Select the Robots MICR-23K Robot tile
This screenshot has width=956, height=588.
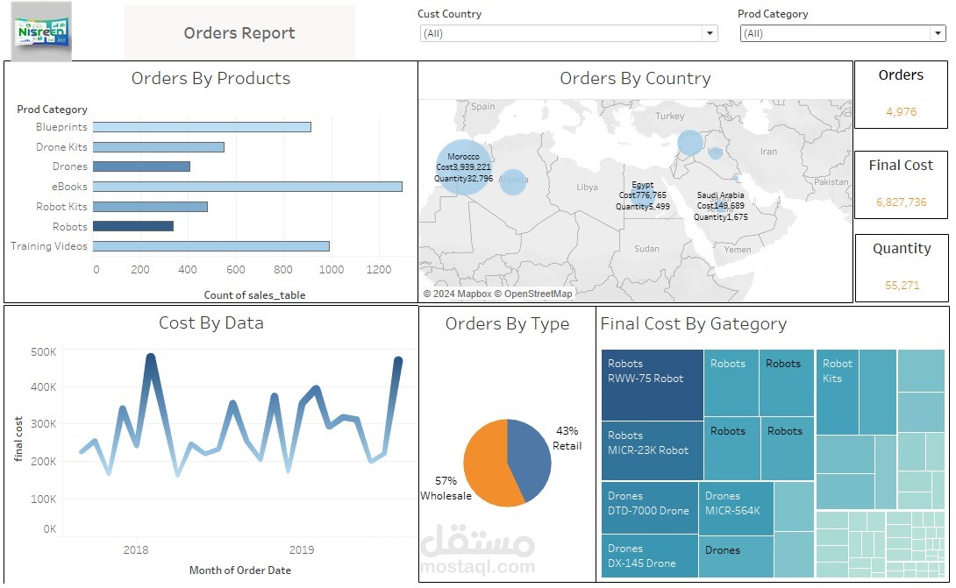point(653,451)
